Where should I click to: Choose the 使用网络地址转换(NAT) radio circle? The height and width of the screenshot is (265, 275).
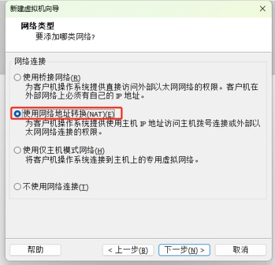click(x=18, y=114)
